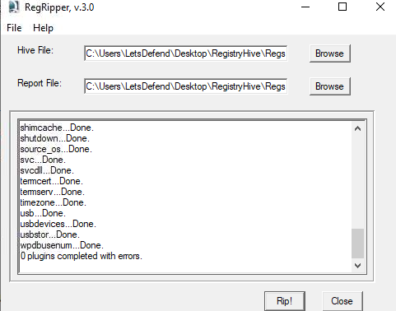Click the Close button
The width and height of the screenshot is (396, 311).
pos(342,301)
